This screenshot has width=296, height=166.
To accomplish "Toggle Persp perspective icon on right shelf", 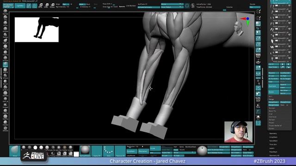I will 258,56.
